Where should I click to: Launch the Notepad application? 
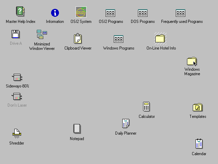pos(77,129)
